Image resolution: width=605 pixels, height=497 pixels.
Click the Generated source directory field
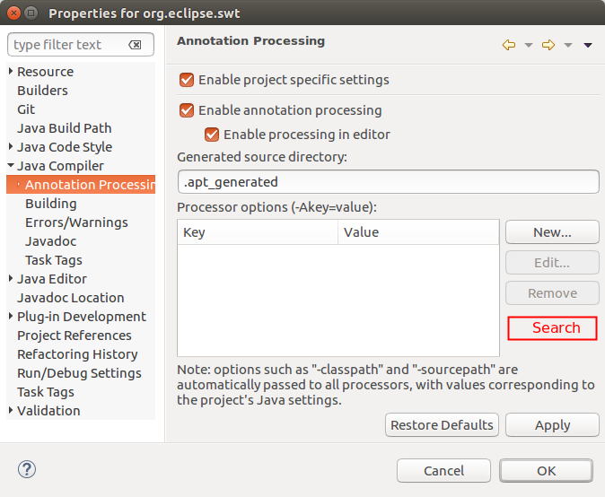click(x=388, y=181)
